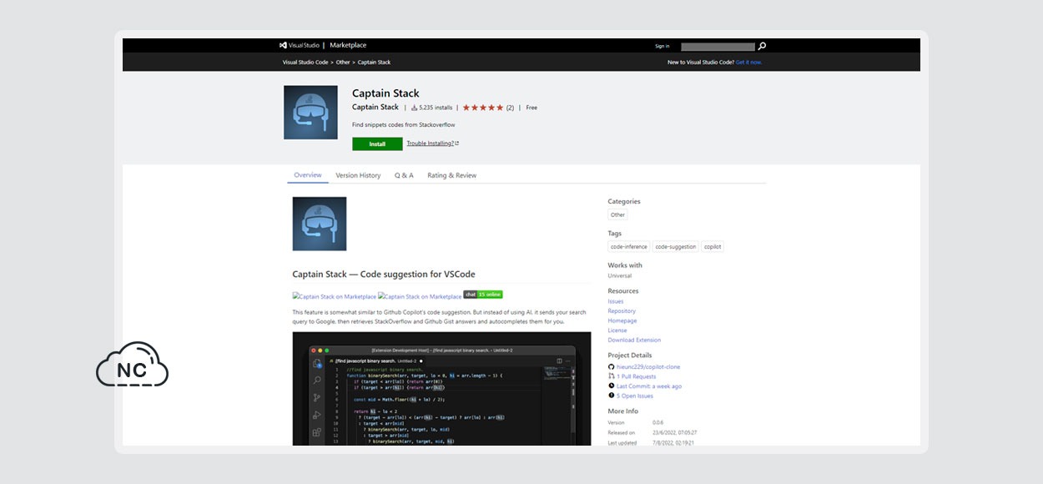The height and width of the screenshot is (484, 1043).
Task: Click the external link icon after Trouble Installing
Action: pyautogui.click(x=457, y=144)
